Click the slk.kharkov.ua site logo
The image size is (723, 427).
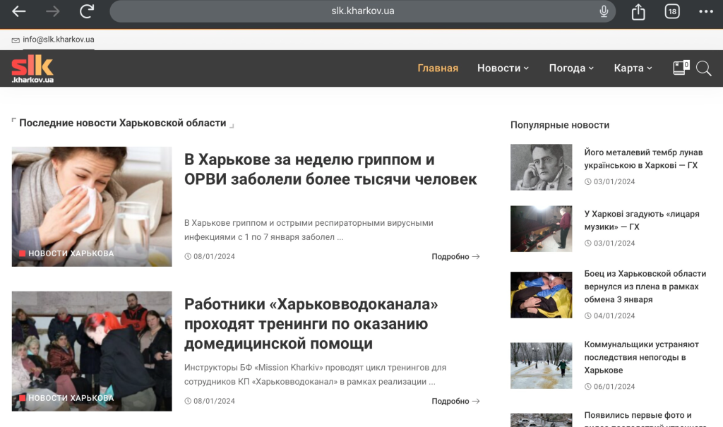[31, 68]
